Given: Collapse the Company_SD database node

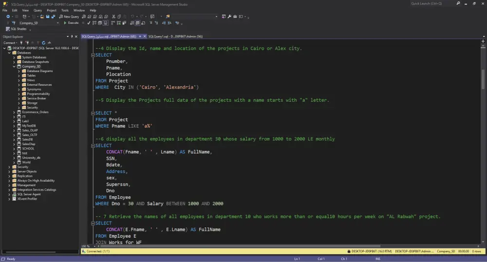Looking at the screenshot, I should pyautogui.click(x=14, y=66).
